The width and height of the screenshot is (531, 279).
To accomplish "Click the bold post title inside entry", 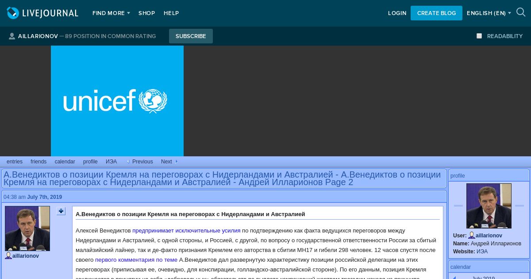I will 190,214.
